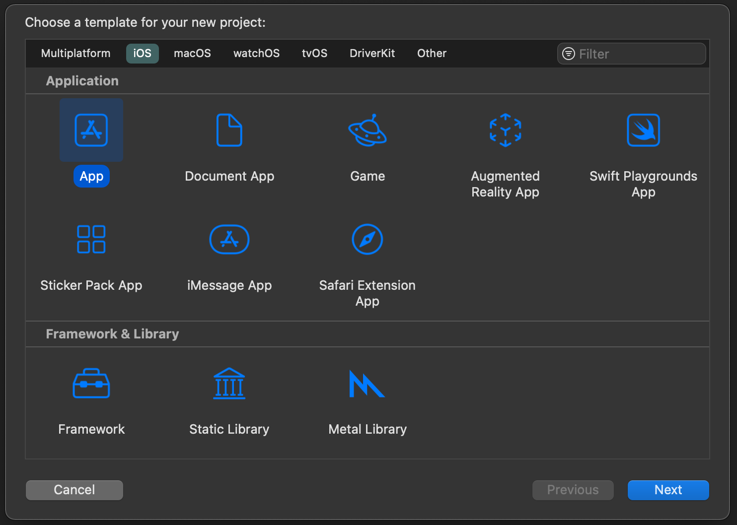Switch to the macOS tab
The height and width of the screenshot is (525, 737).
(192, 54)
